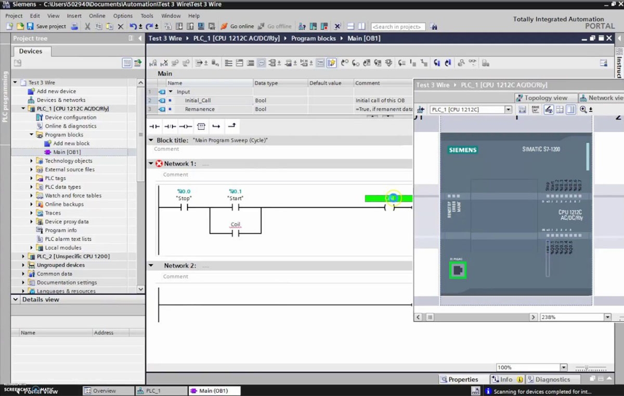
Task: Click the Delete X toolbar icon
Action: coord(121,27)
